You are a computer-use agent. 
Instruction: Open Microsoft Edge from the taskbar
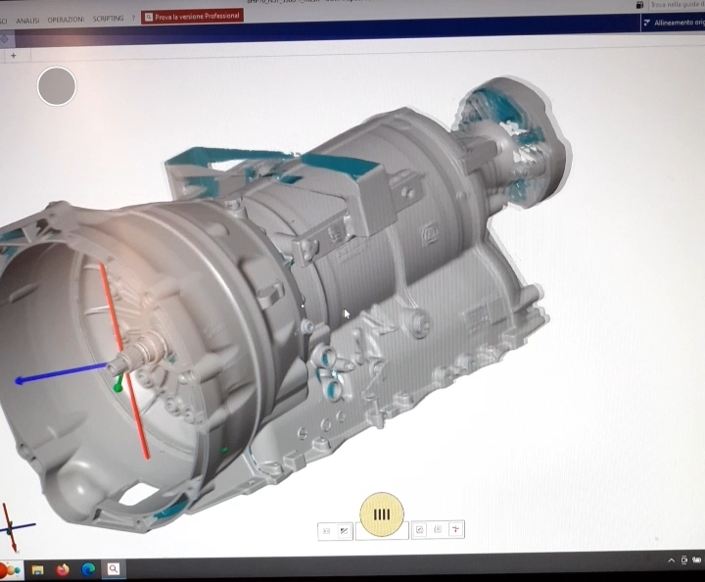(x=88, y=569)
